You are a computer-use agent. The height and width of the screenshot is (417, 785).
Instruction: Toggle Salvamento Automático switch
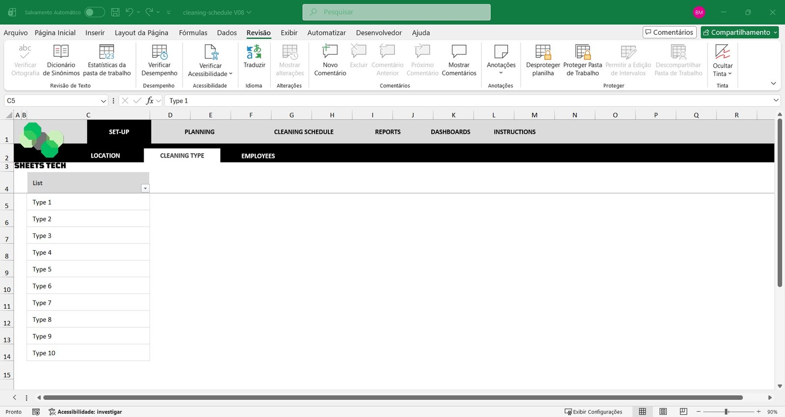pyautogui.click(x=94, y=12)
